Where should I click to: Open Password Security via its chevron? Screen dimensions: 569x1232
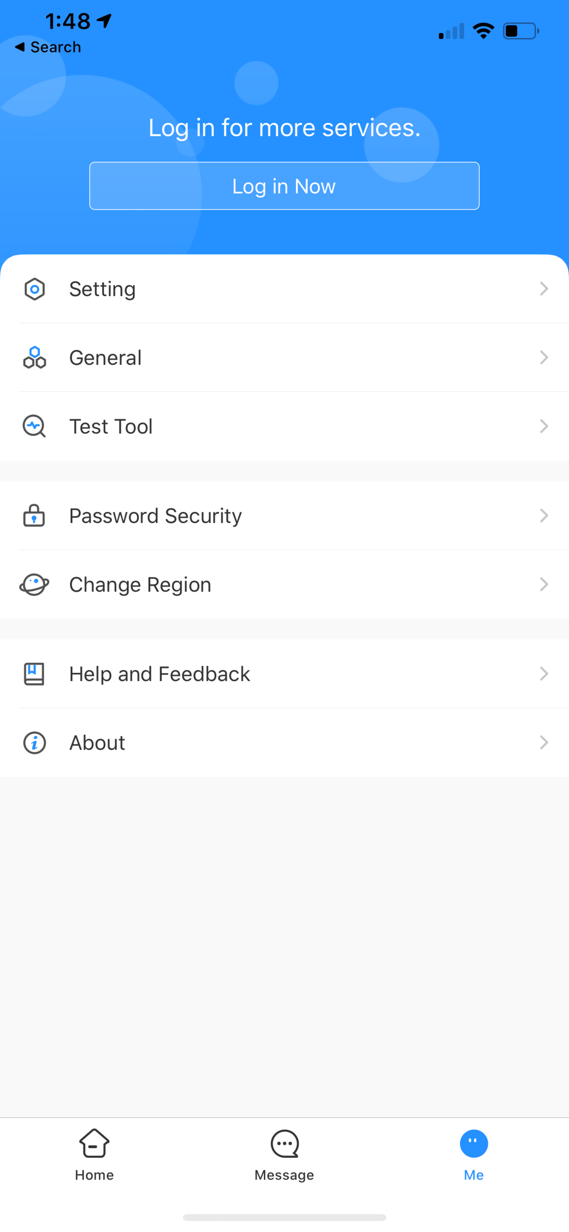click(x=544, y=515)
